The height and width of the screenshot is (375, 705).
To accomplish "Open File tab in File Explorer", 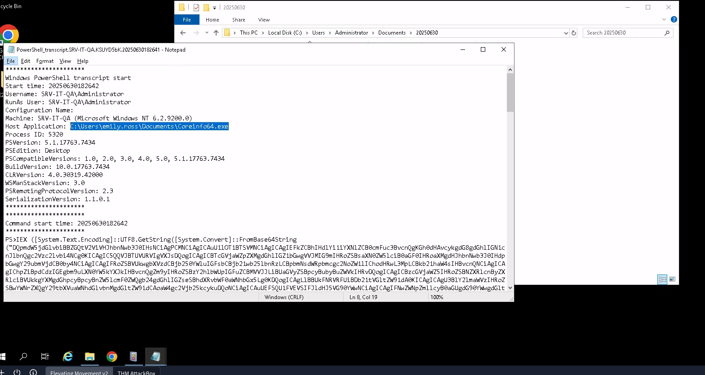I will [187, 20].
